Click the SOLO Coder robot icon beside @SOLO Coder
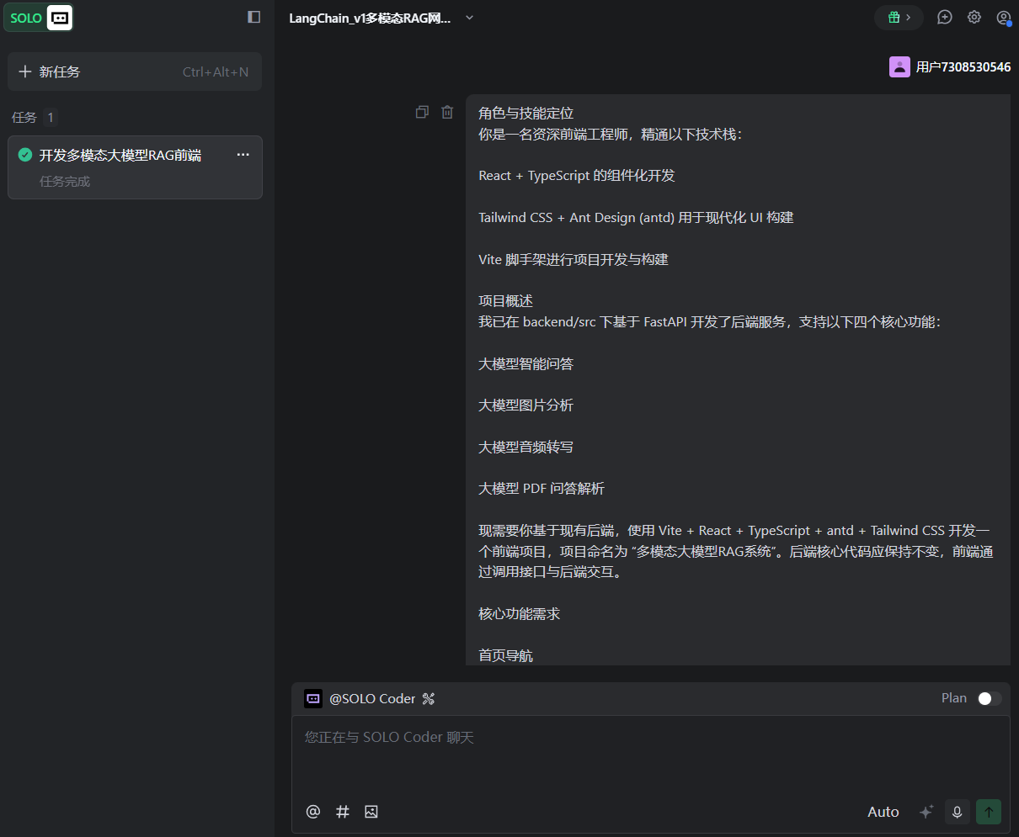Screen dimensions: 1019x837 [x=313, y=698]
